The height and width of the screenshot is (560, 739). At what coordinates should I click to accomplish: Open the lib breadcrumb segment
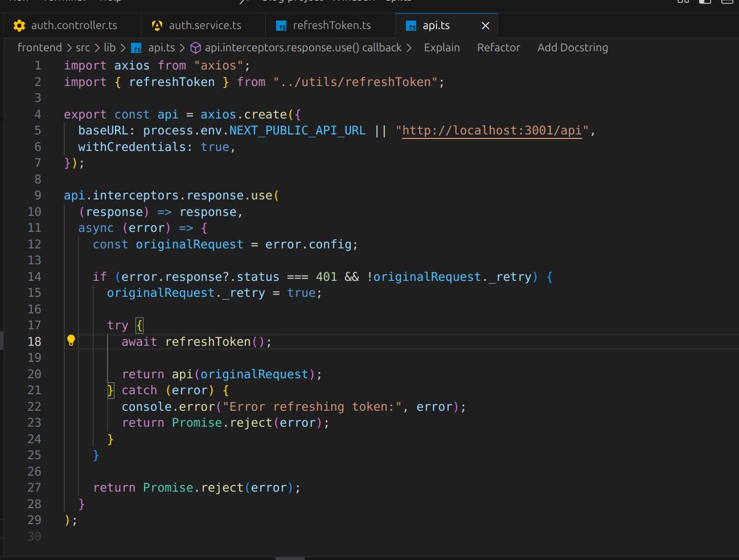[x=110, y=47]
